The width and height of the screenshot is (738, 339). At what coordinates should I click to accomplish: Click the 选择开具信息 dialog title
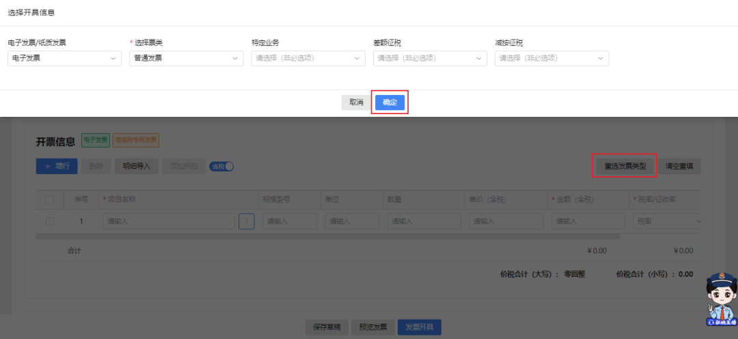tap(31, 13)
